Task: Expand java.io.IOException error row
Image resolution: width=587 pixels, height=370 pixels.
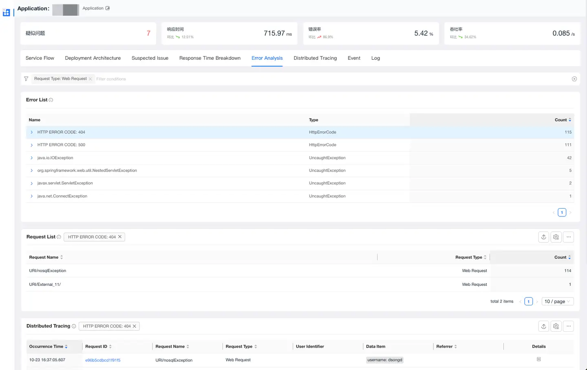Action: point(32,158)
